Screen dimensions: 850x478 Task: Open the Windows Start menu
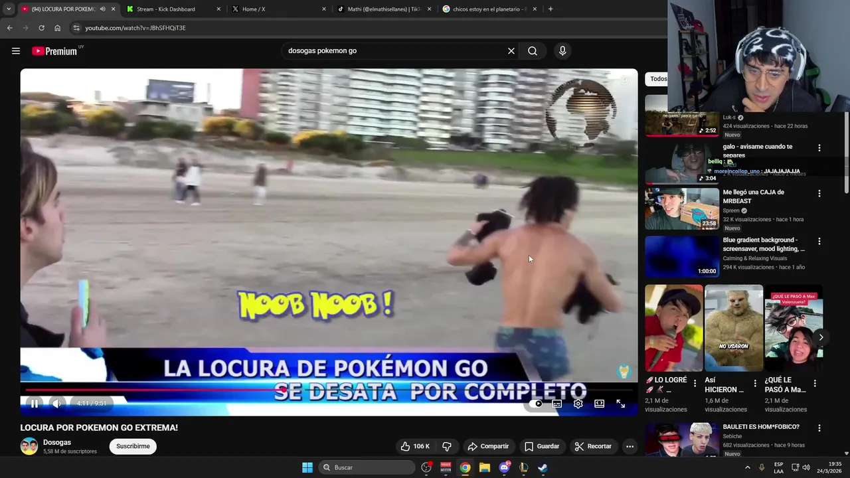click(307, 467)
